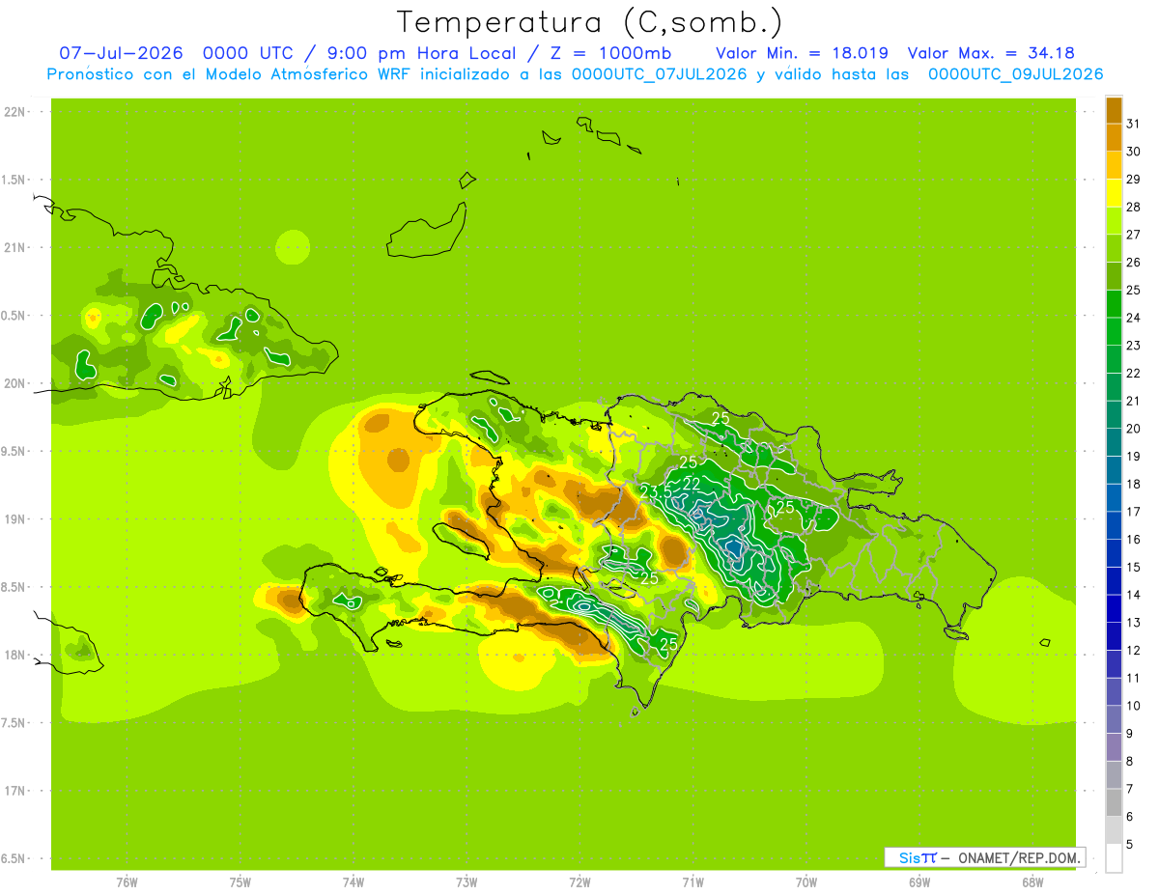
Task: Select the "0000UTC_09JUL2026" end time text
Action: [x=1015, y=74]
